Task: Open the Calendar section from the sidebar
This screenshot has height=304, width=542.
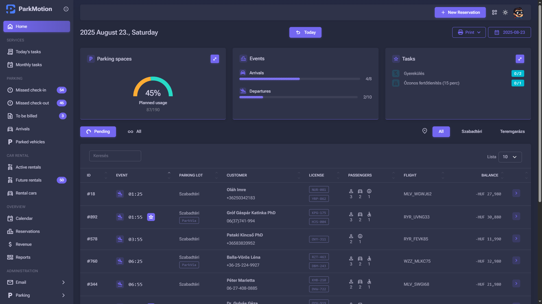Action: pyautogui.click(x=24, y=218)
